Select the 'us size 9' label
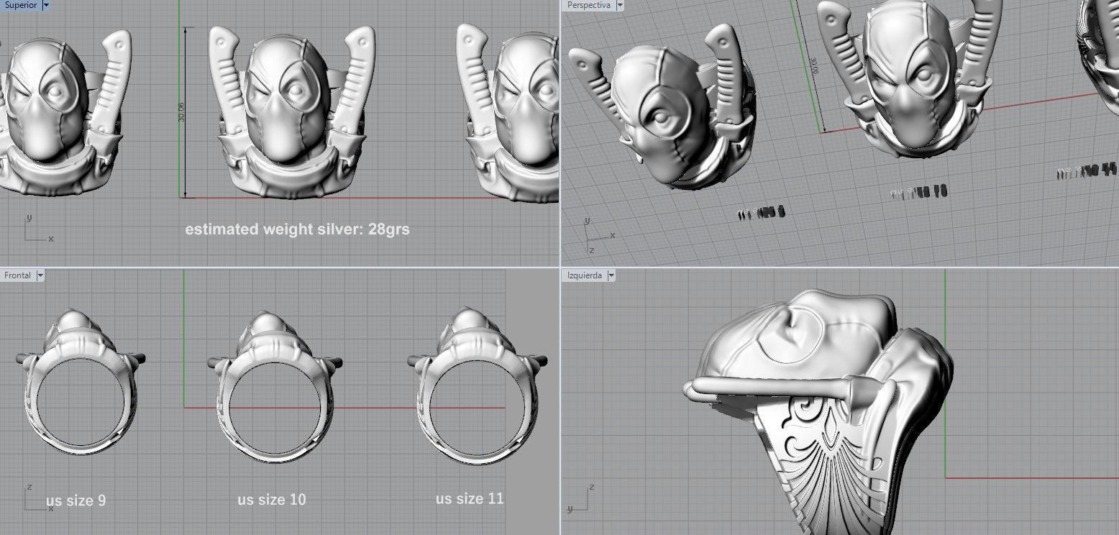The height and width of the screenshot is (535, 1119). point(76,500)
